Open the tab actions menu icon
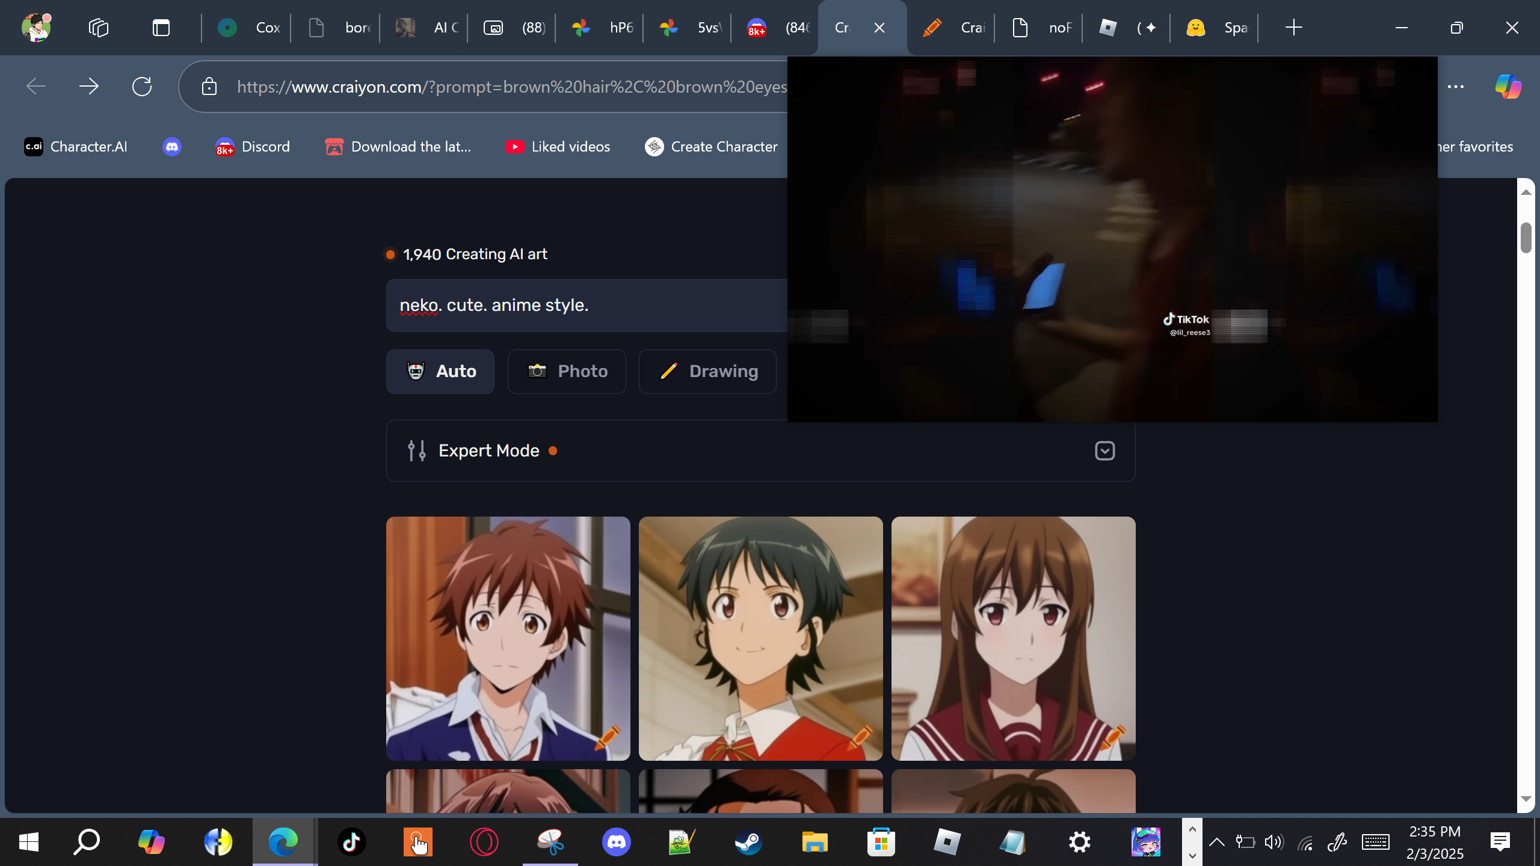The image size is (1540, 866). click(161, 28)
